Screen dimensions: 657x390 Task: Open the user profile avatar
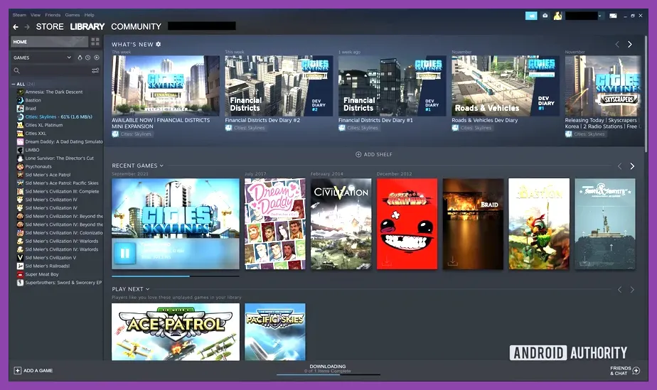pos(557,16)
